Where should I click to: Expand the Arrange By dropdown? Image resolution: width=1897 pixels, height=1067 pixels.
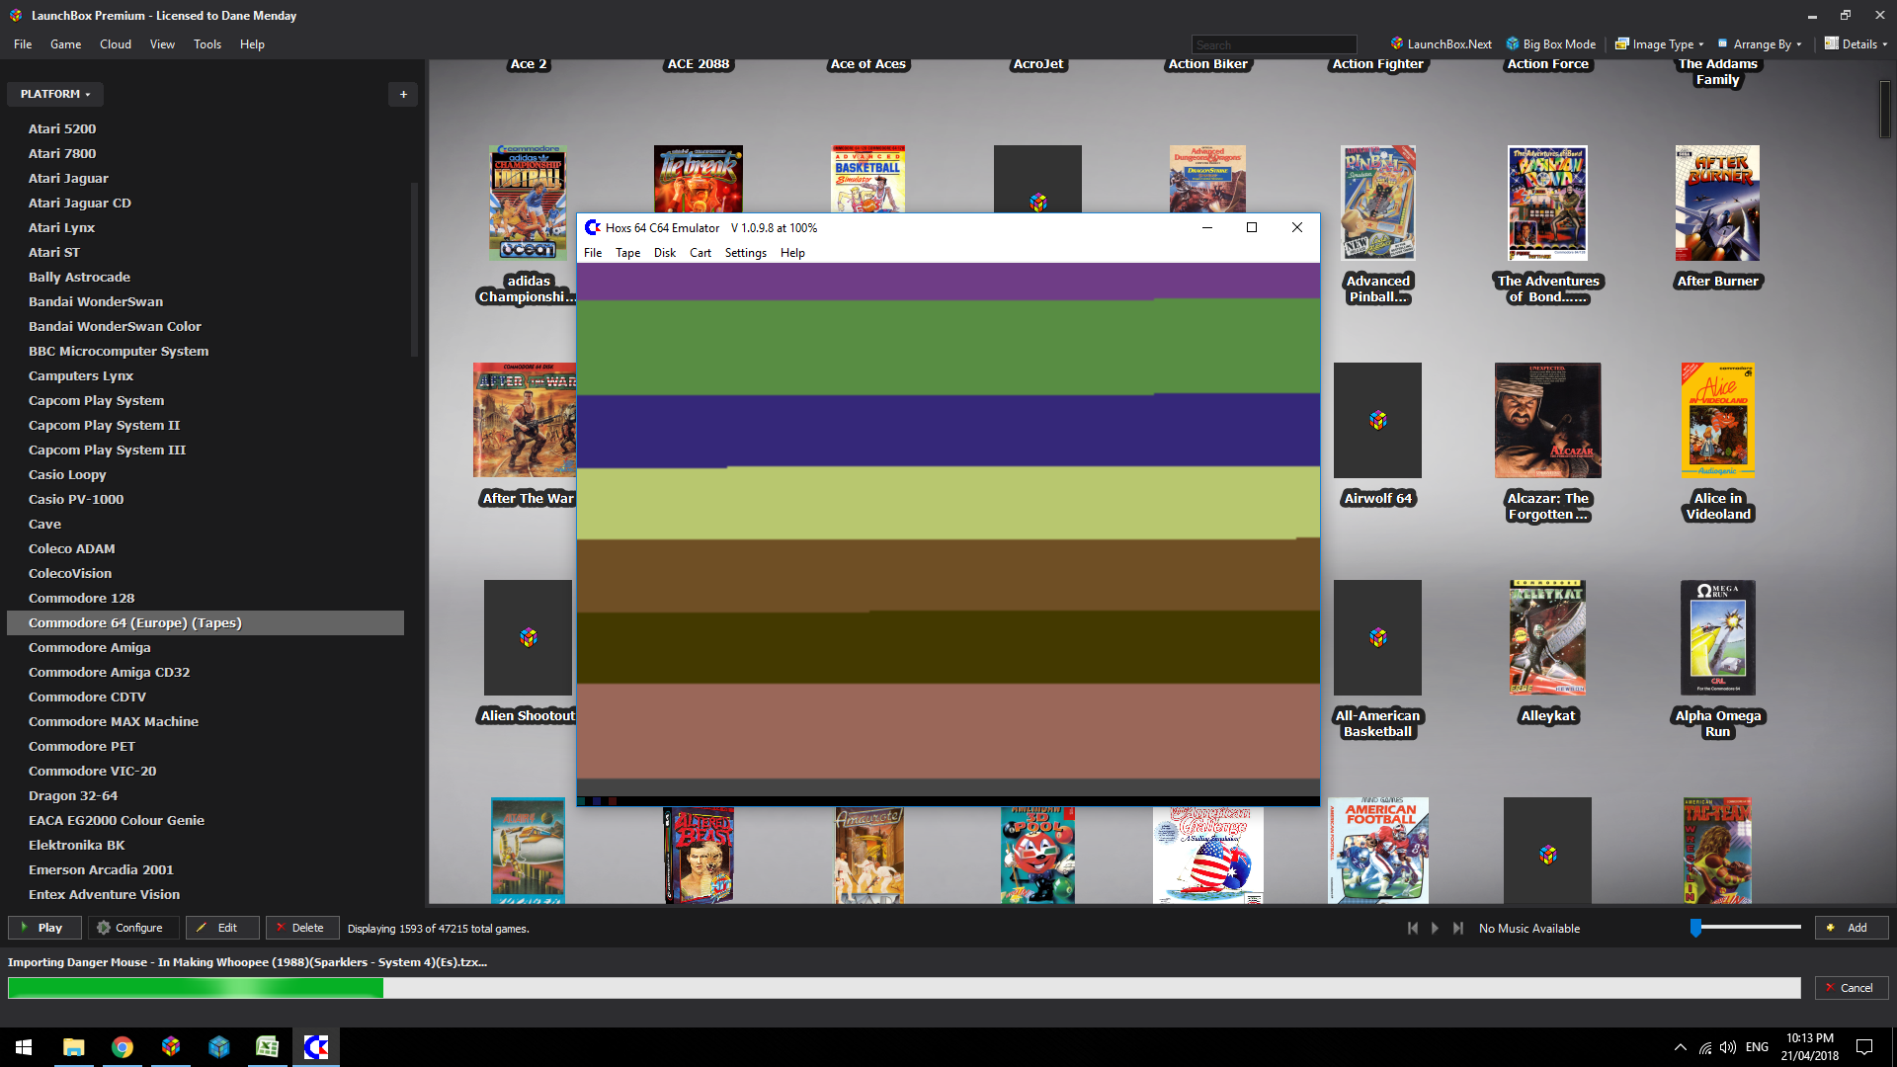(1760, 44)
